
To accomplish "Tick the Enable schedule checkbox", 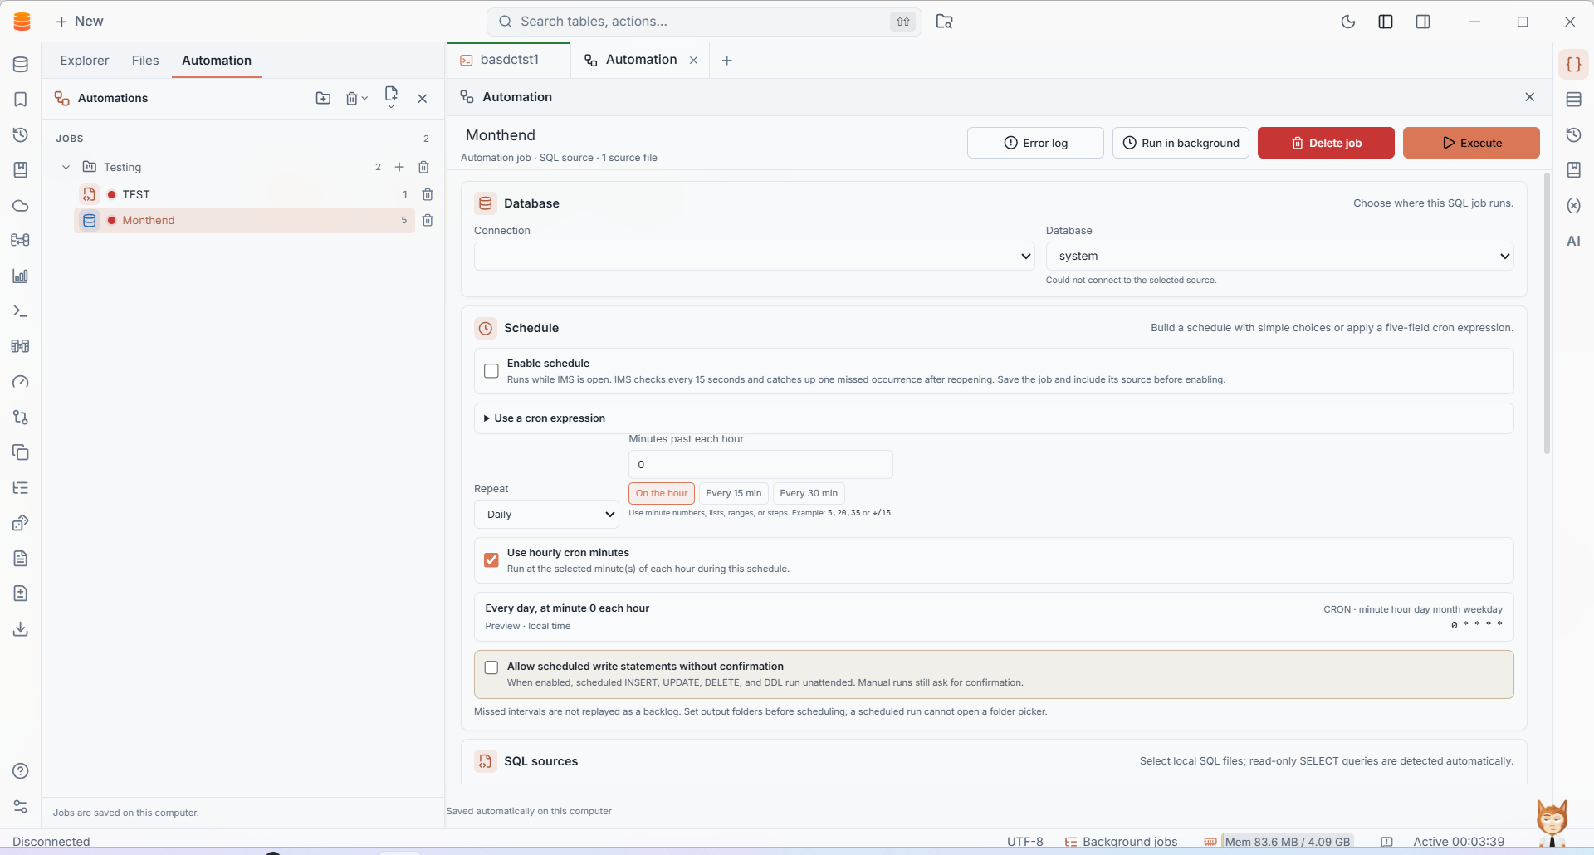I will coord(491,371).
